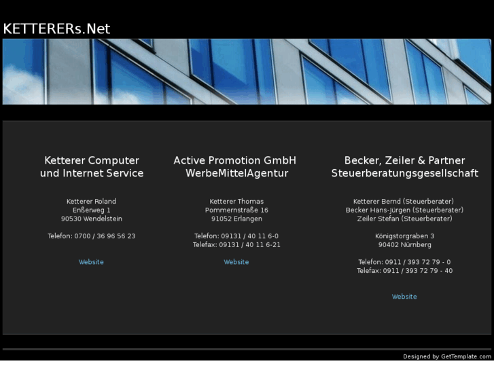Click the glass building banner image
The height and width of the screenshot is (370, 494).
[x=247, y=71]
